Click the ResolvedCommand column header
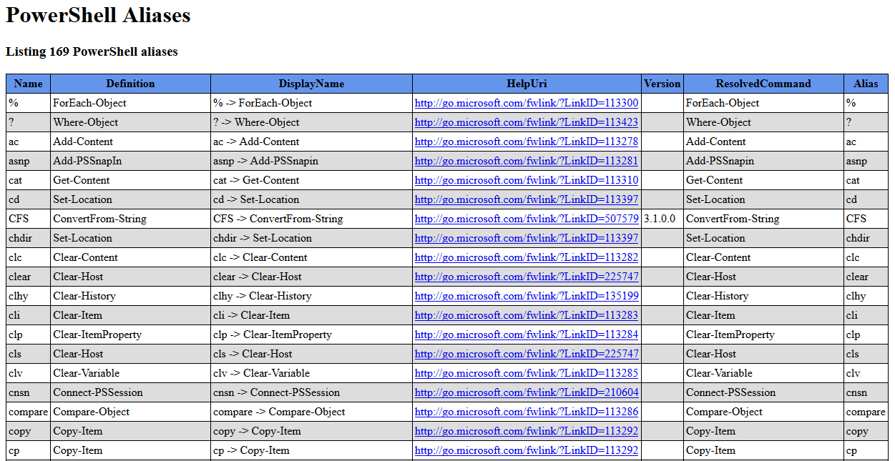The height and width of the screenshot is (461, 895). 763,84
